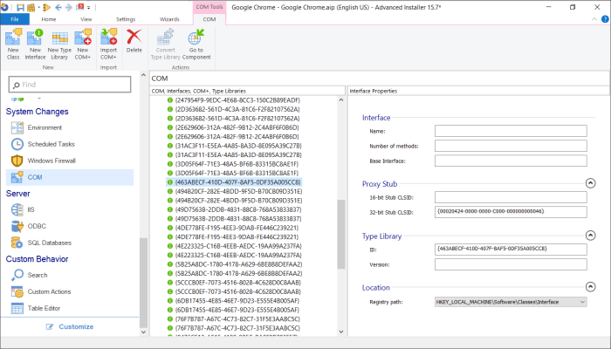Click the Custom Behavior section heading
611x349 pixels.
pyautogui.click(x=37, y=259)
